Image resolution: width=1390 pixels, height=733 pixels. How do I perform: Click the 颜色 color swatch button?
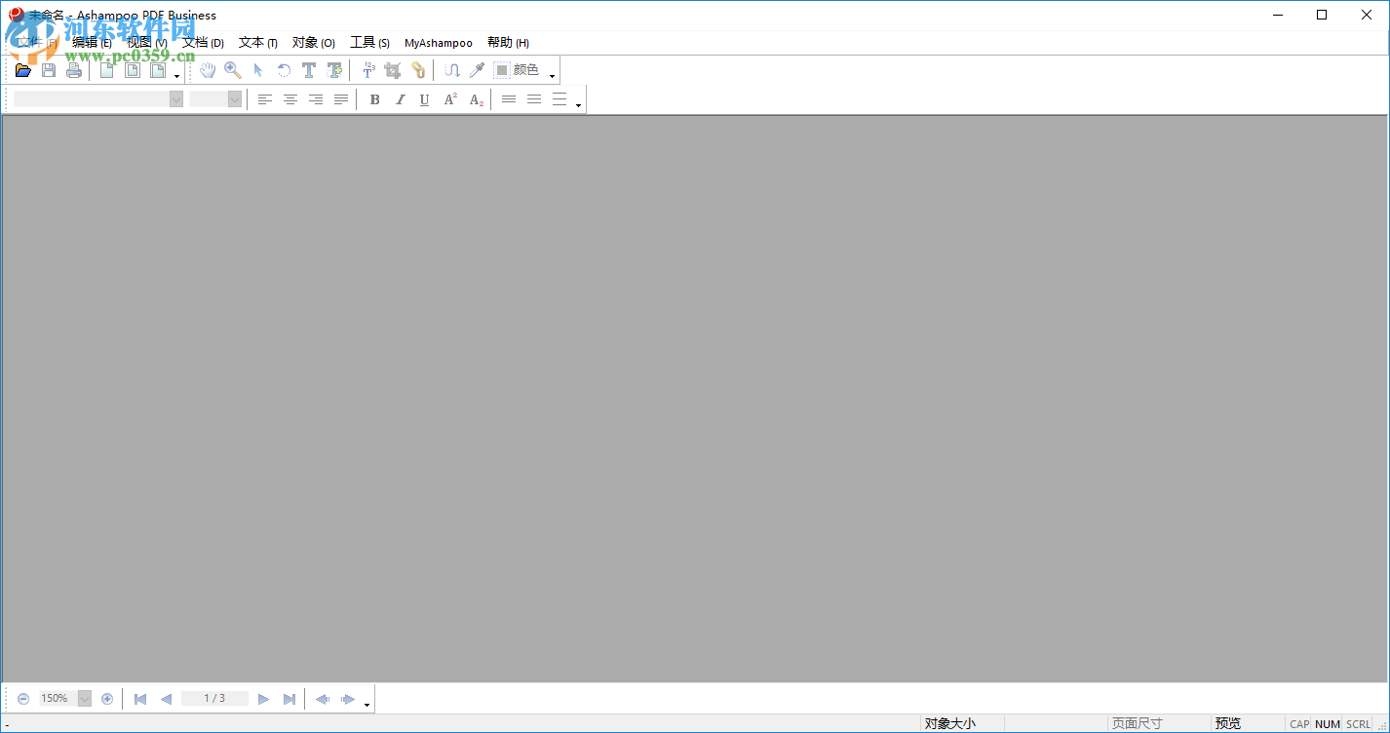click(x=517, y=70)
